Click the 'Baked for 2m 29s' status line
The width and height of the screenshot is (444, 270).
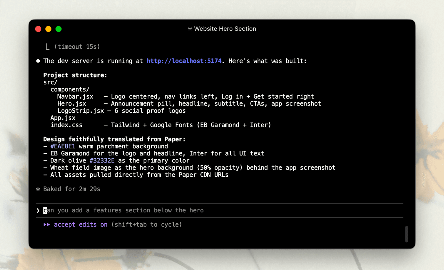tap(72, 189)
